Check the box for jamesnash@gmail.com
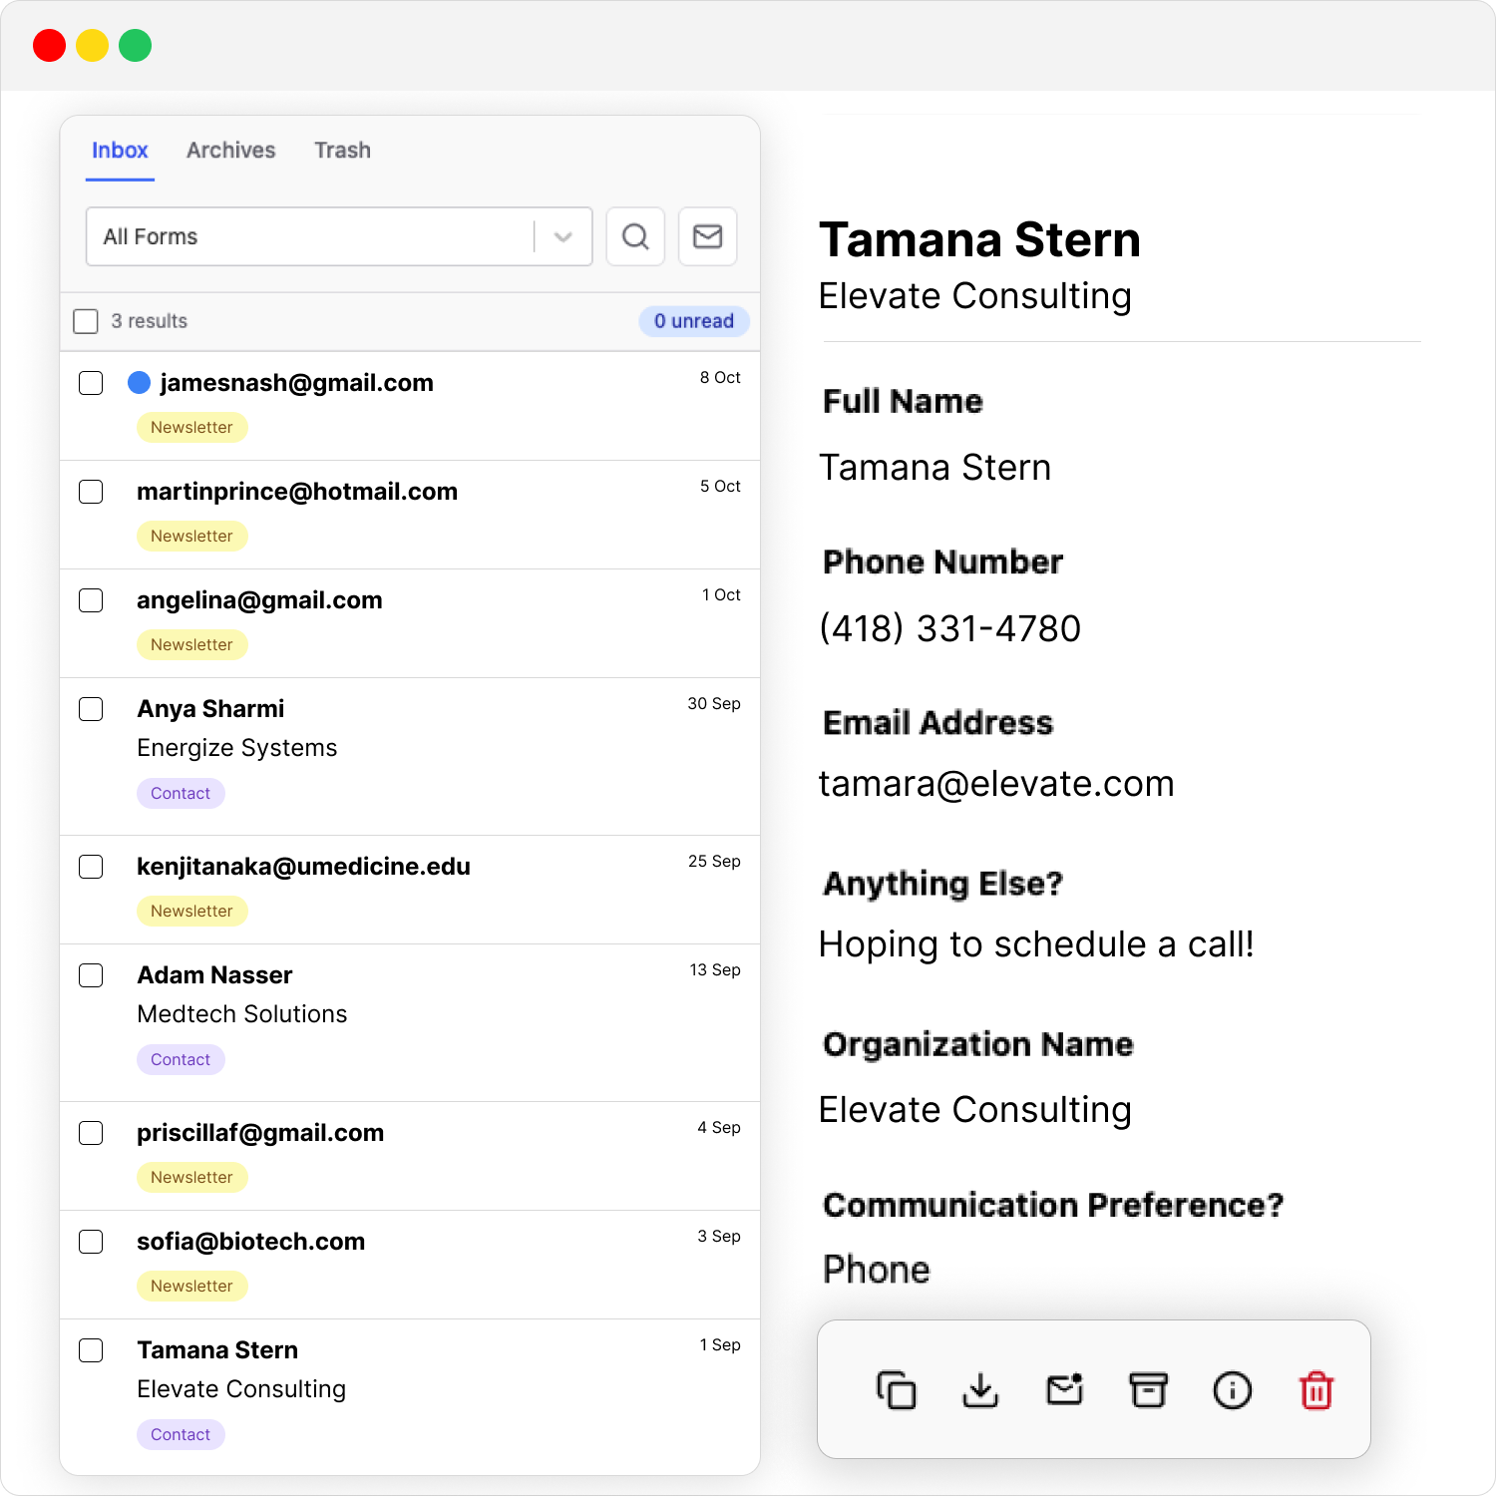The height and width of the screenshot is (1496, 1496). [x=91, y=383]
